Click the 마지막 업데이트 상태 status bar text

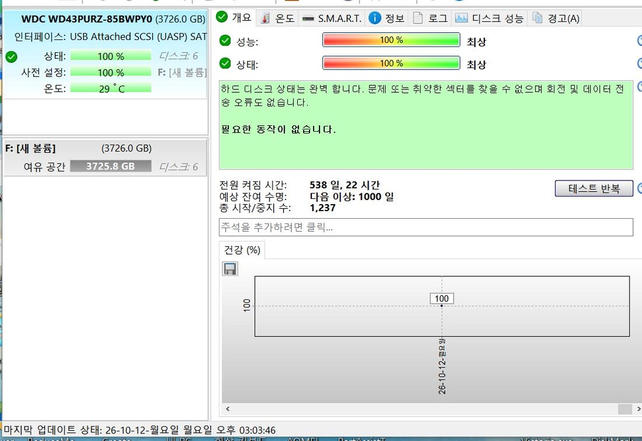(139, 430)
